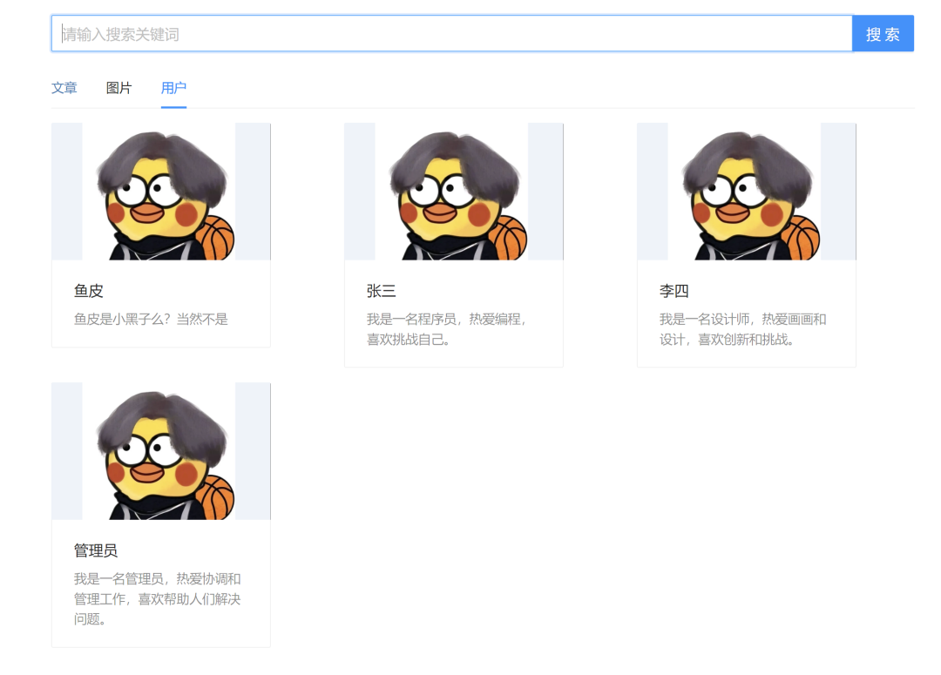Click the user name 李四
This screenshot has height=675, width=941.
pyautogui.click(x=674, y=291)
